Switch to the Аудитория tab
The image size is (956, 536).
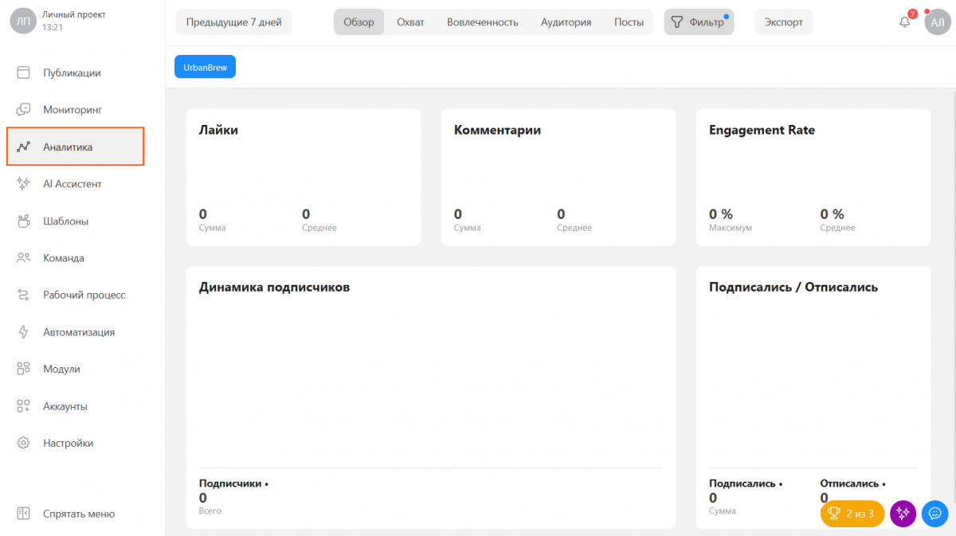(566, 22)
